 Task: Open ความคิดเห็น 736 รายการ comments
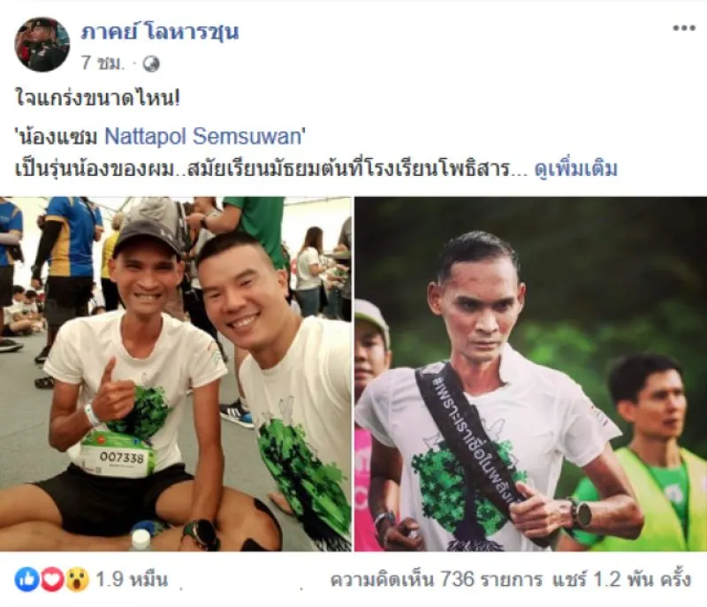click(436, 579)
